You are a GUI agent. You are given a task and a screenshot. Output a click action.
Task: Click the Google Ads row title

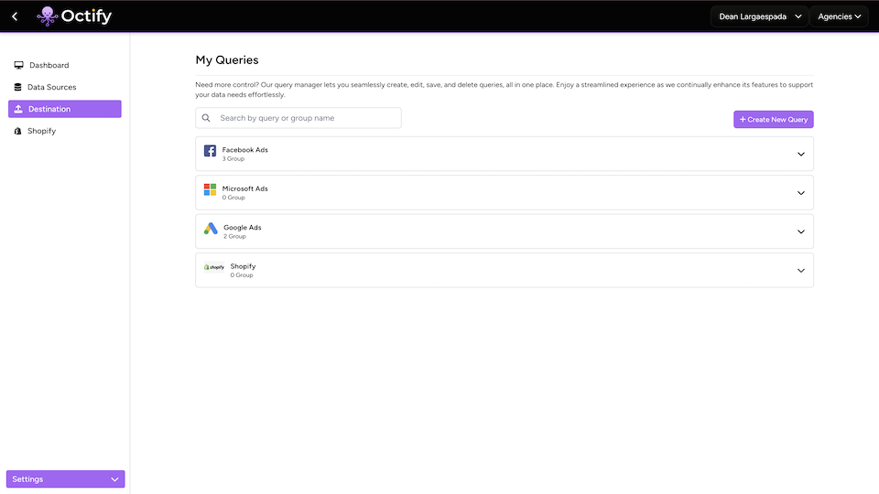pyautogui.click(x=242, y=228)
